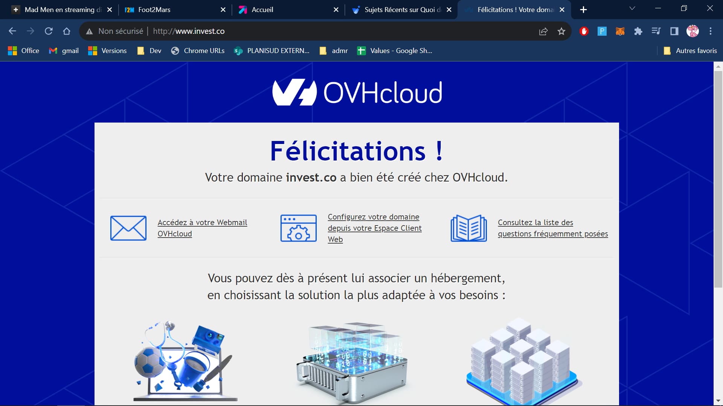Click the page vertical scrollbar thumb
The image size is (723, 406).
point(718,179)
